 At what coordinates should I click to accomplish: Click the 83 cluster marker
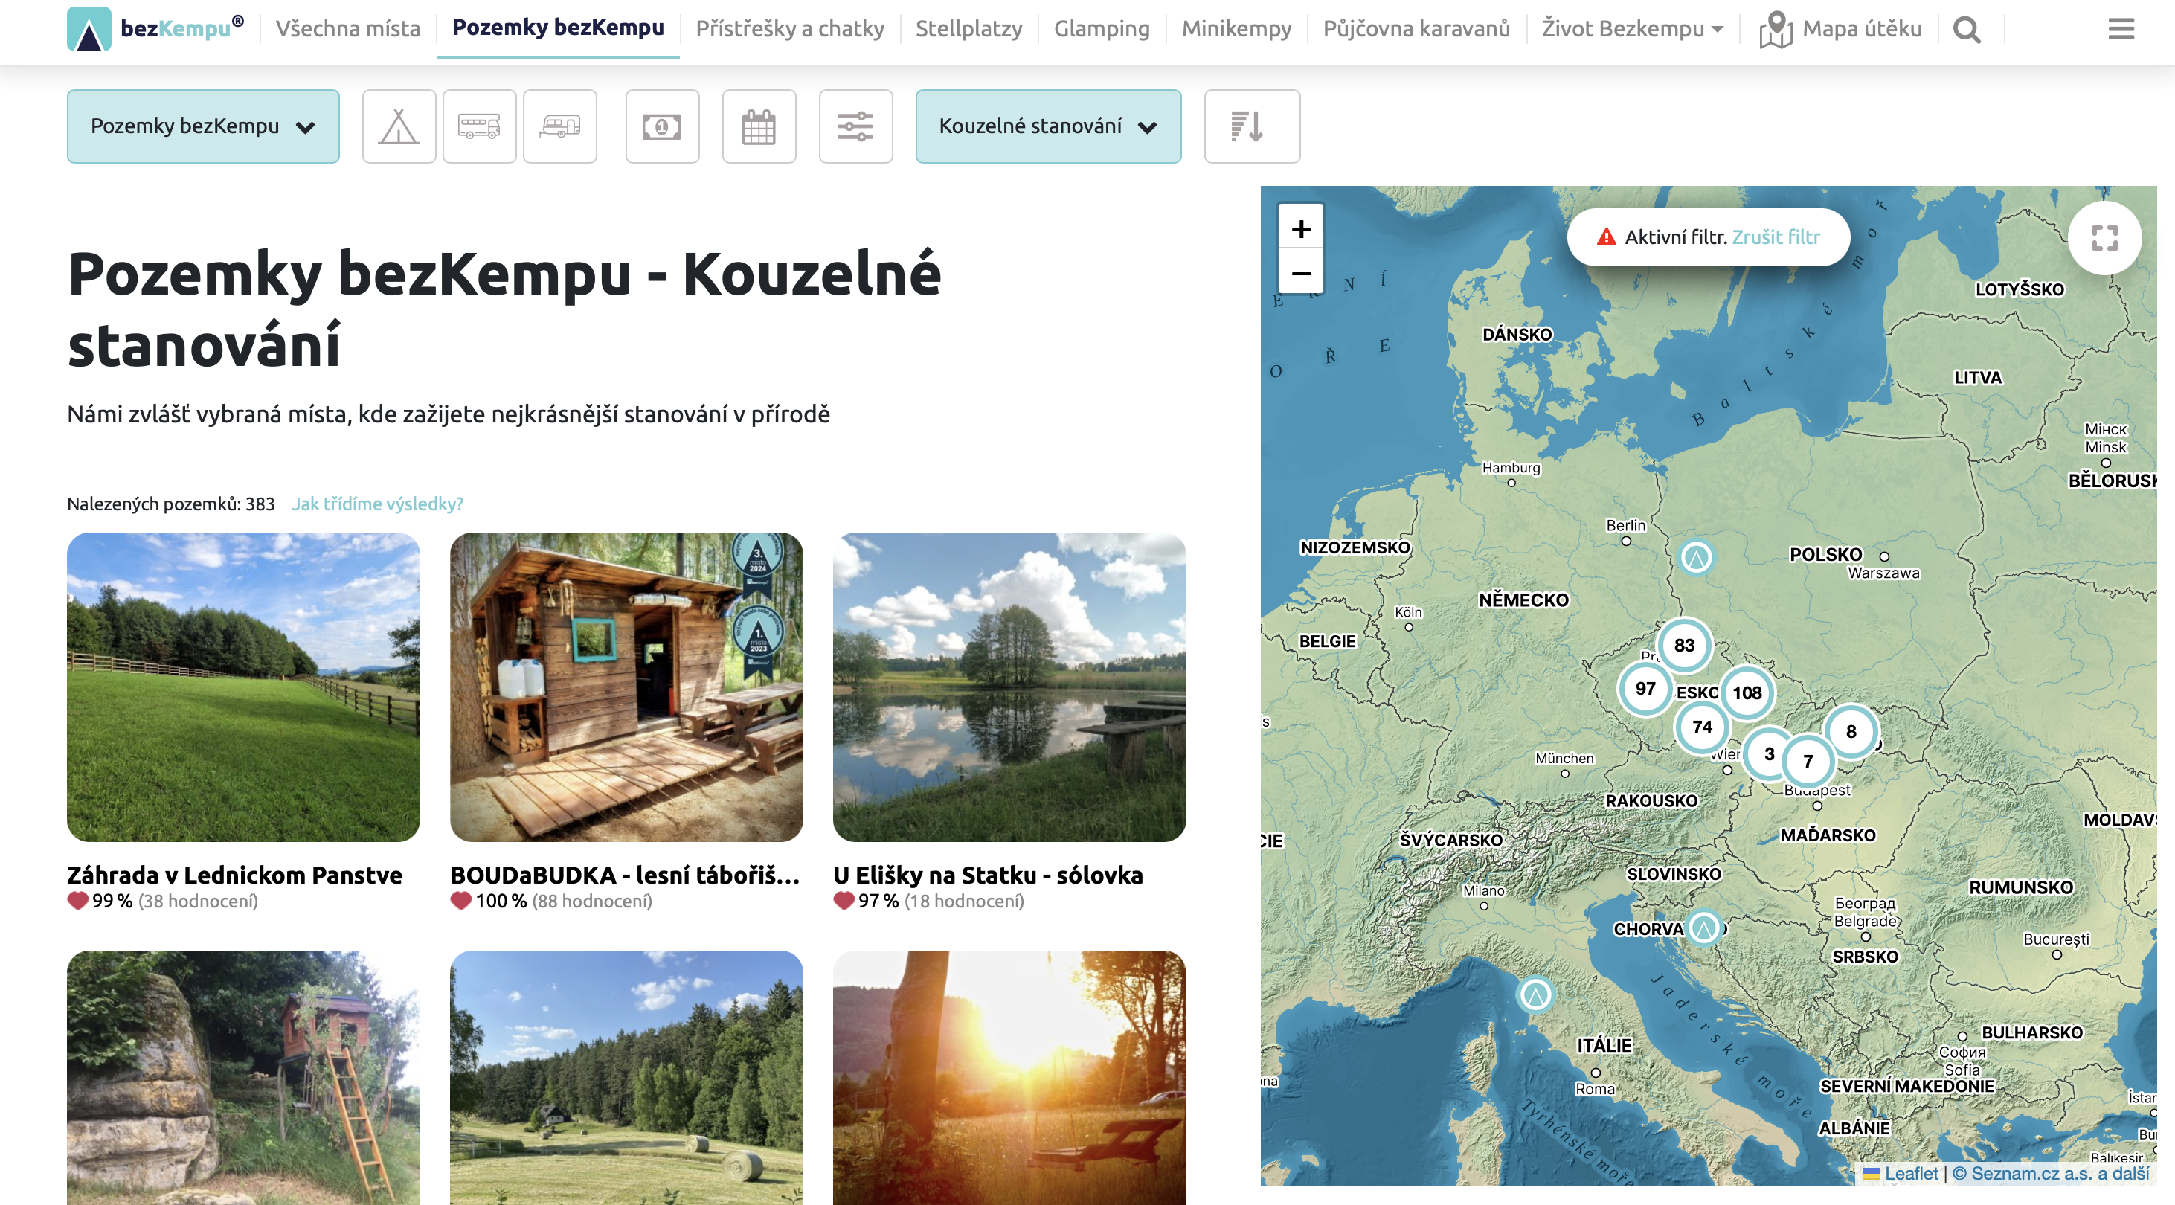click(1685, 645)
